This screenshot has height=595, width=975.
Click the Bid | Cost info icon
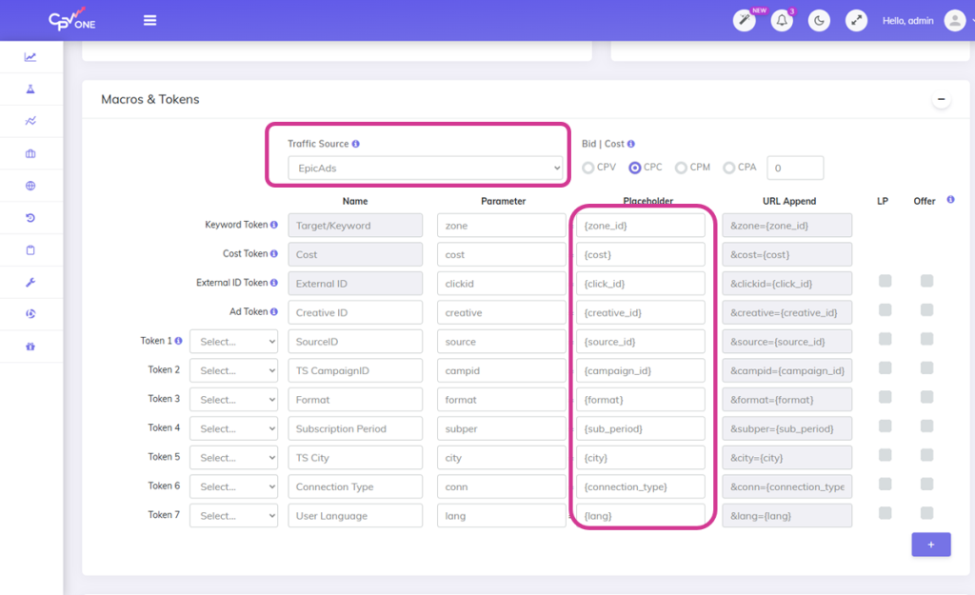(631, 144)
